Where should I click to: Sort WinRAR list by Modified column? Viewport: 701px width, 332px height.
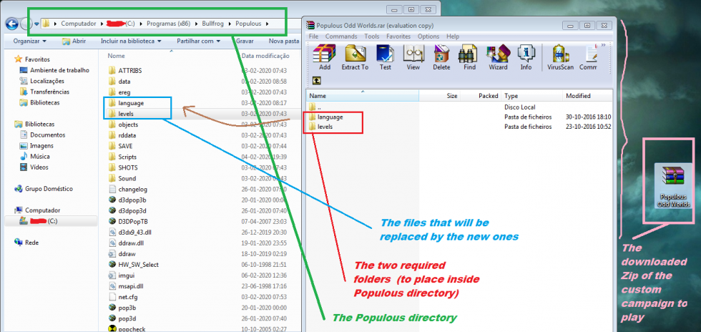[587, 96]
